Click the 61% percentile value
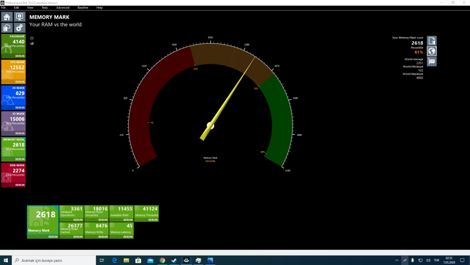Viewport: 470px width, 265px height. (419, 52)
